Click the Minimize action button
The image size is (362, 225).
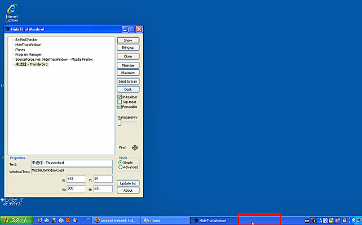128,65
